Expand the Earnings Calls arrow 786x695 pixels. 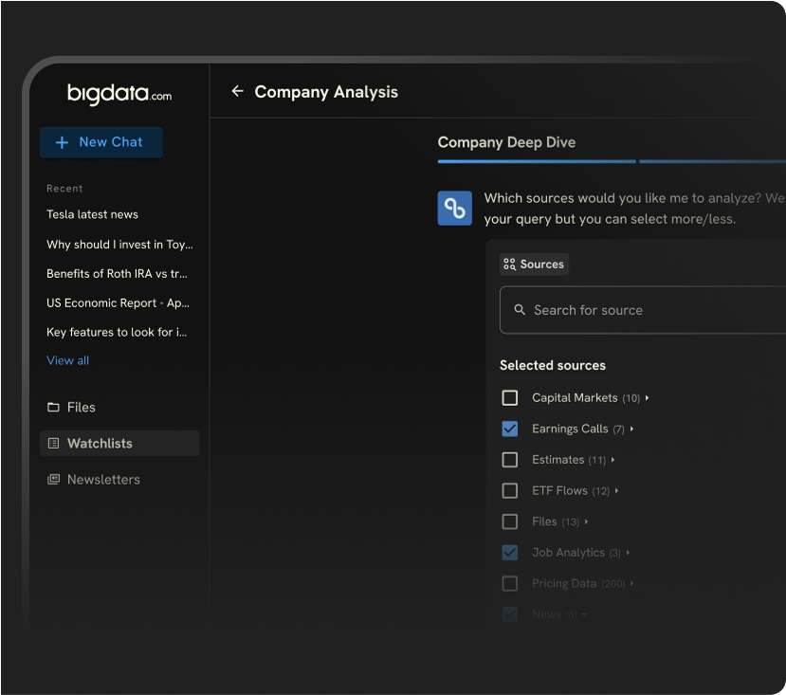point(631,429)
